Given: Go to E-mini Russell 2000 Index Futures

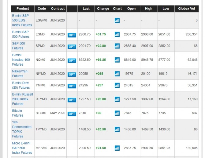Looking at the screenshot, I should 22,99.
